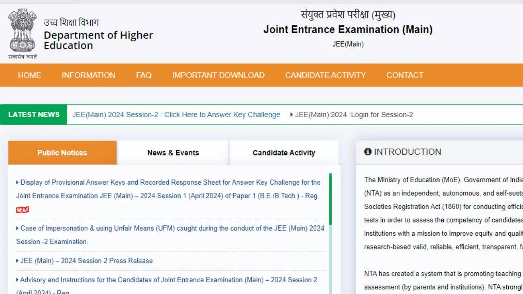Click the red NEW badge icon

pyautogui.click(x=22, y=210)
